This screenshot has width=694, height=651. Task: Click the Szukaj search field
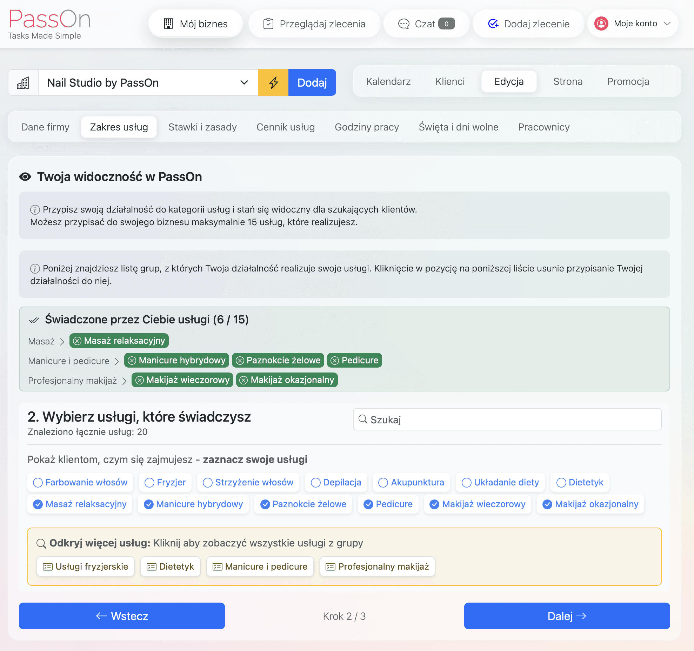click(x=507, y=420)
